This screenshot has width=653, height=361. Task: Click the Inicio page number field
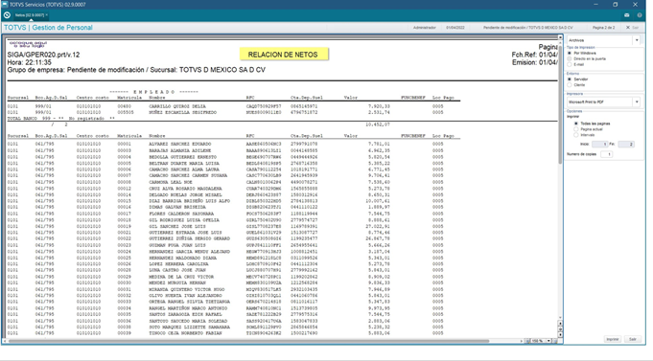(599, 144)
